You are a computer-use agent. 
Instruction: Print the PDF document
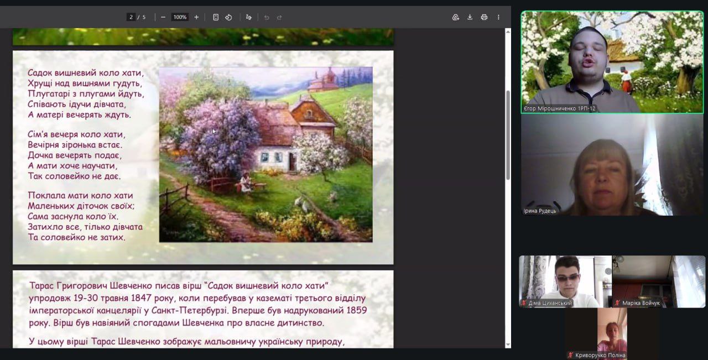484,17
